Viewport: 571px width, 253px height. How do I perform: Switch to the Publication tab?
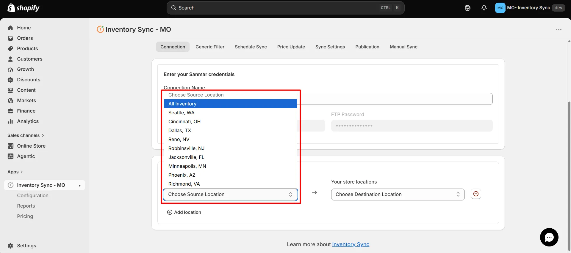point(367,47)
